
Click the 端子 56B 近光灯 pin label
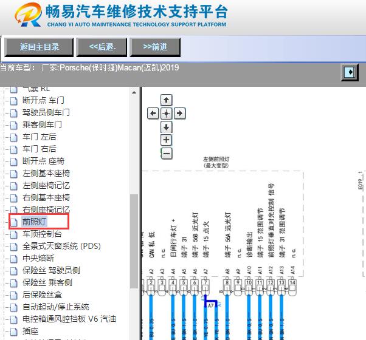point(195,235)
